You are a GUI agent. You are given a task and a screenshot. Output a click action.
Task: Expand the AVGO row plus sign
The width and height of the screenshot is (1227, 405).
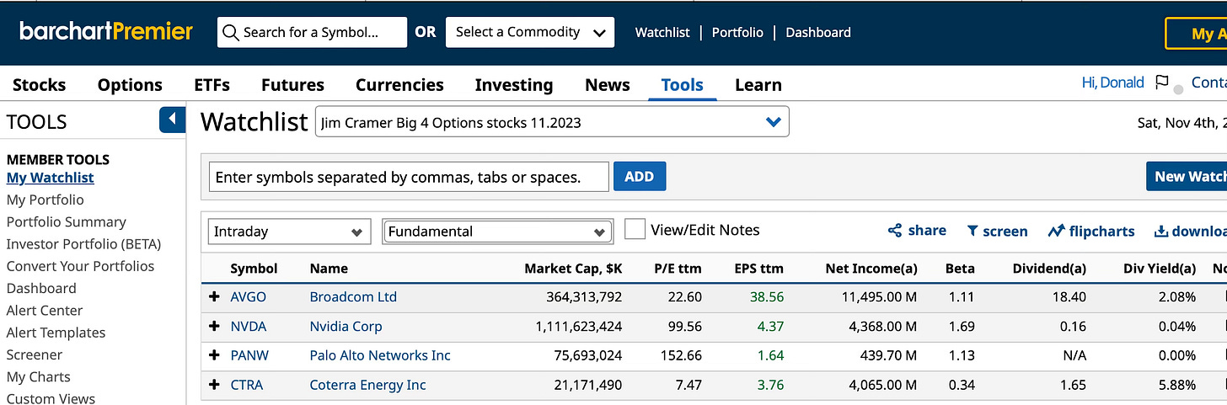[214, 297]
